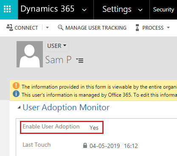Click the User Adoption Monitor heading
This screenshot has height=156, width=177.
point(66,108)
